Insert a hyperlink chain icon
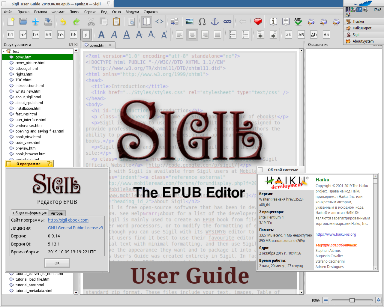Viewport: 384px width, 307px height. click(227, 22)
